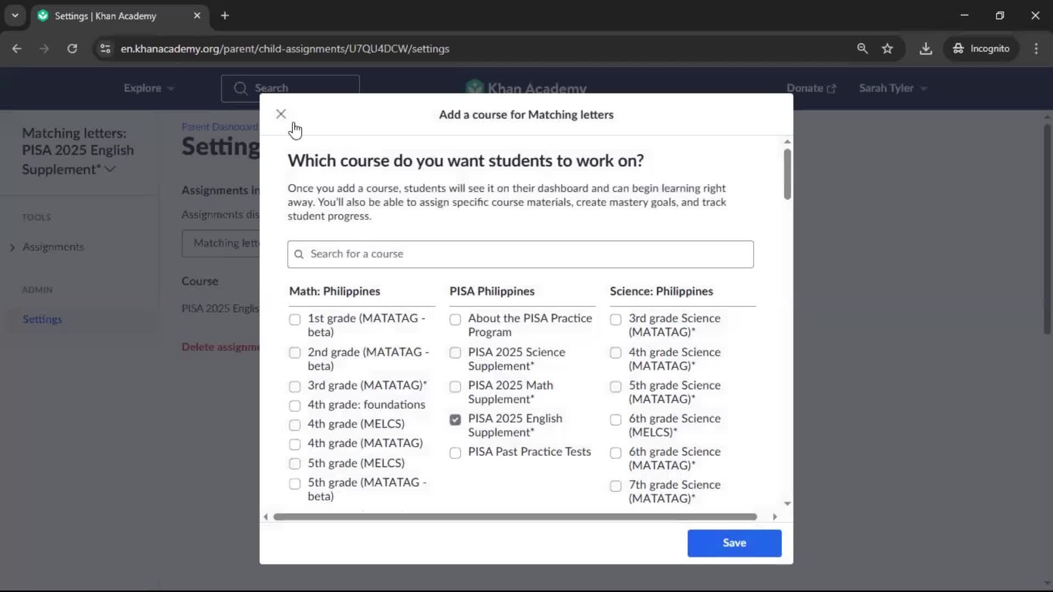Open Settings in the admin sidebar
1053x592 pixels.
pos(42,319)
